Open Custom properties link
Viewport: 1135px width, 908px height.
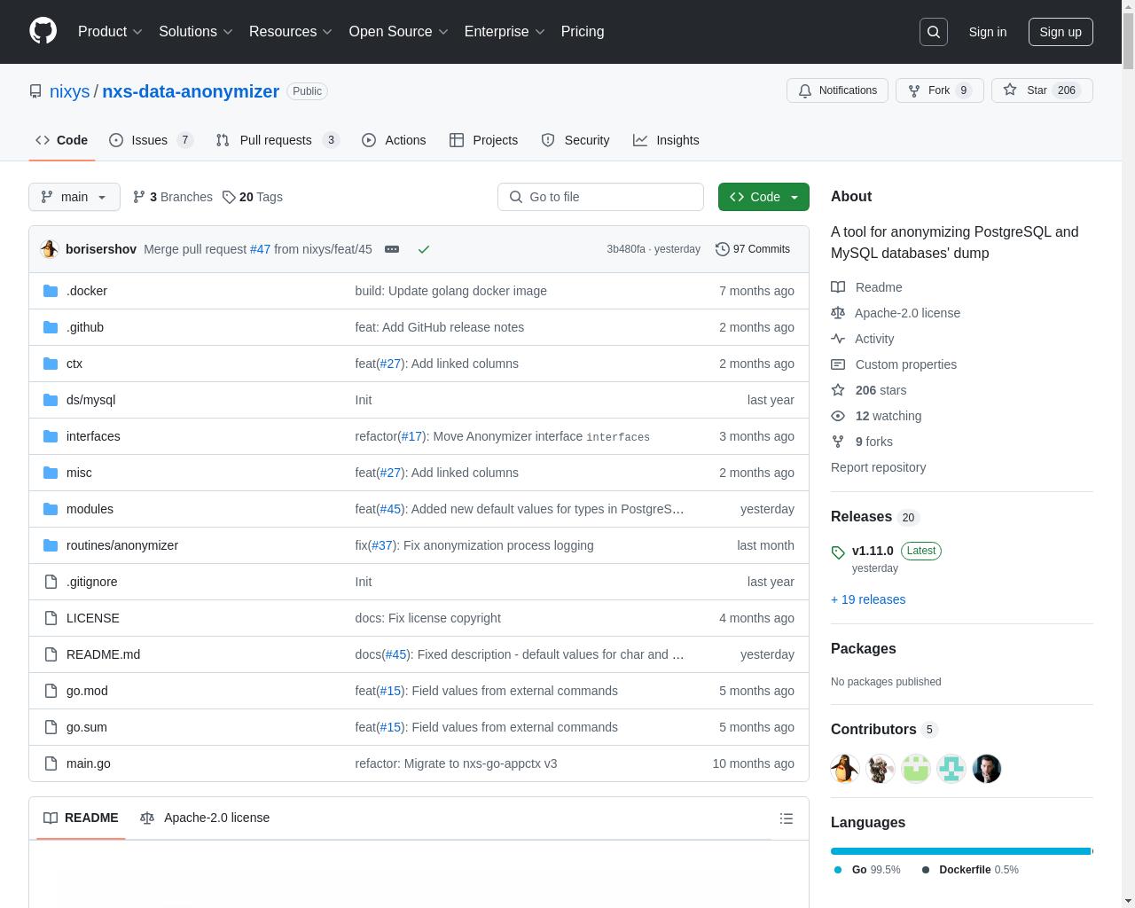(894, 364)
